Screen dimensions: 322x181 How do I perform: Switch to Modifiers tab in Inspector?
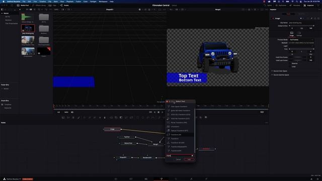(302, 14)
